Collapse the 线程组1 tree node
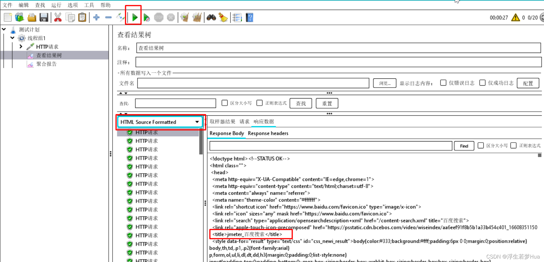This screenshot has height=262, width=544. point(12,38)
